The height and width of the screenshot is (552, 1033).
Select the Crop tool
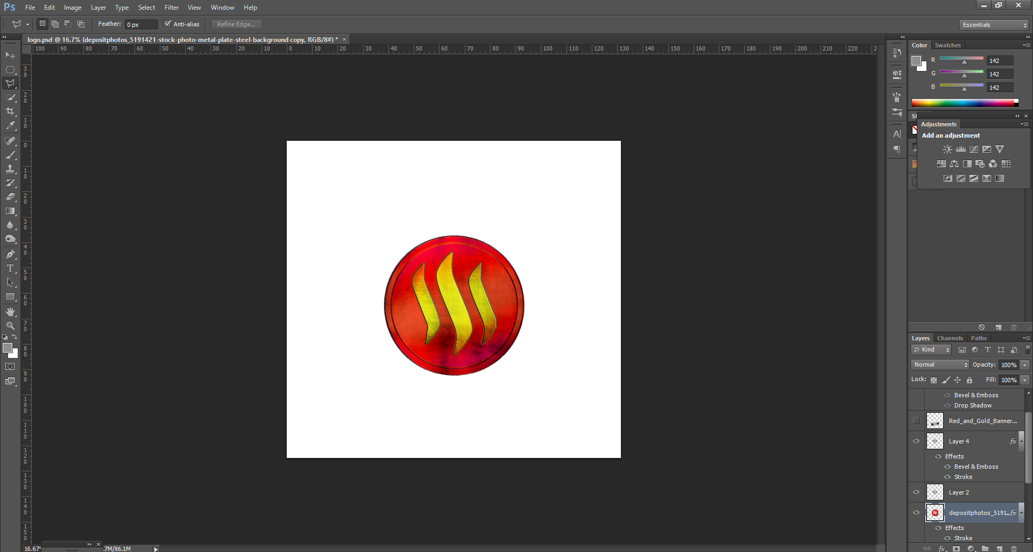tap(10, 111)
